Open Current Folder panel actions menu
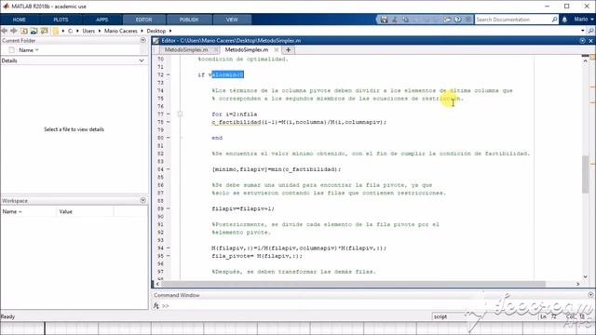Image resolution: width=596 pixels, height=335 pixels. pos(142,40)
